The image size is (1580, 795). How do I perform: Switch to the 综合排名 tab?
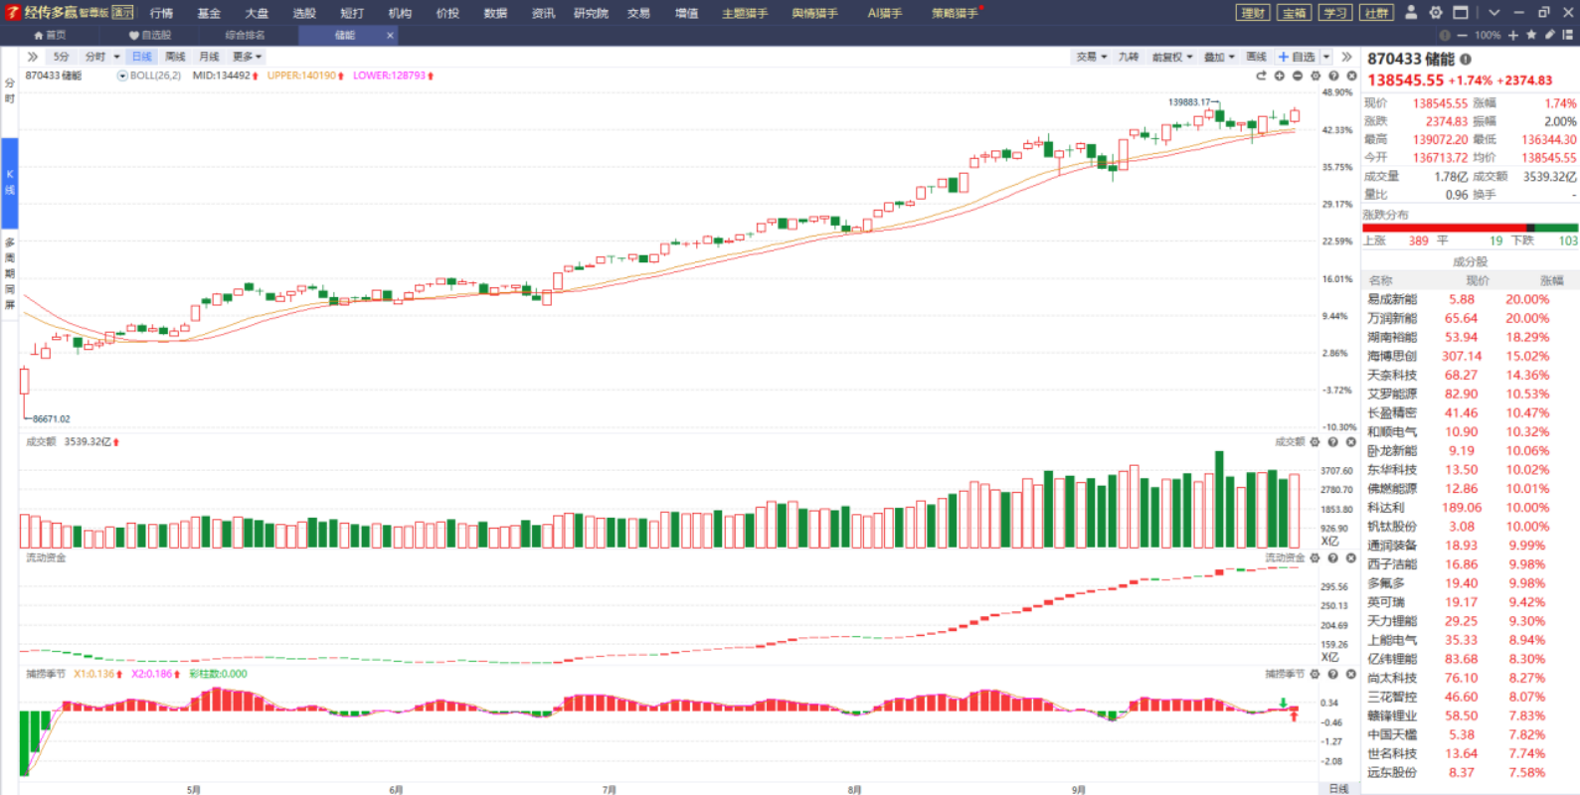tap(245, 35)
